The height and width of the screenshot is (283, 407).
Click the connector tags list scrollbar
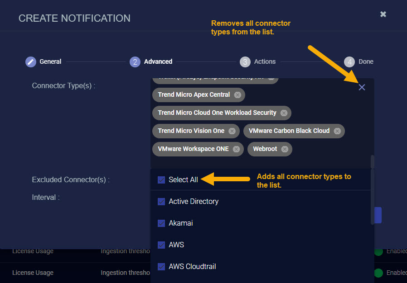coord(373,161)
